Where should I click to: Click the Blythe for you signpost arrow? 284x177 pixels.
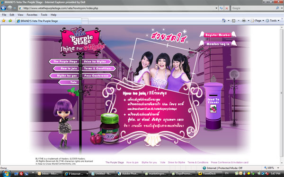[x=64, y=76]
